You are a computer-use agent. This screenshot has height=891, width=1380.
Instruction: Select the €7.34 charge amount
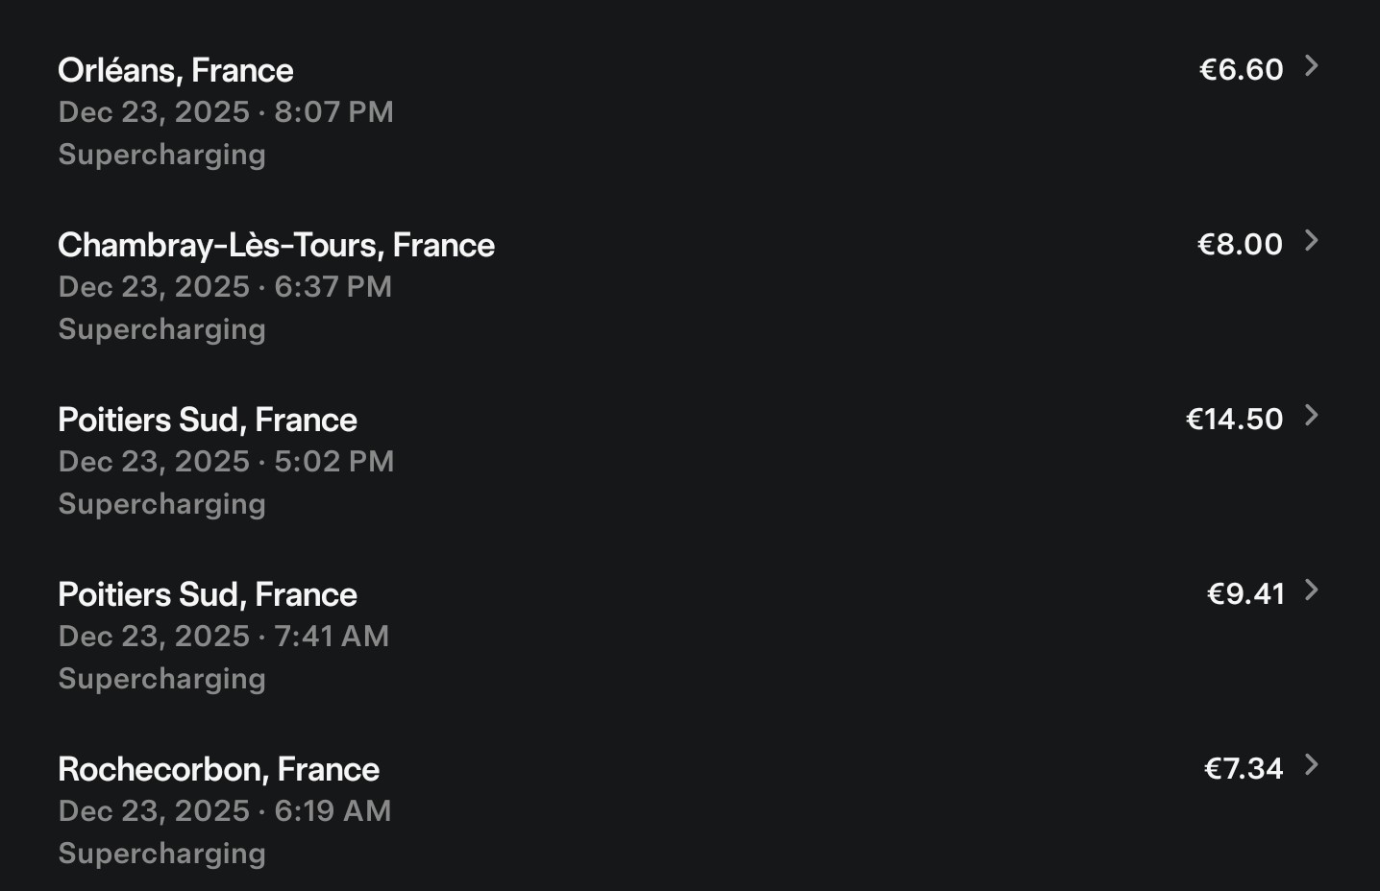point(1244,768)
